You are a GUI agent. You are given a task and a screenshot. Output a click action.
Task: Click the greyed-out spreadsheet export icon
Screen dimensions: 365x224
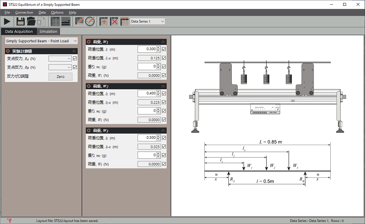click(x=42, y=21)
